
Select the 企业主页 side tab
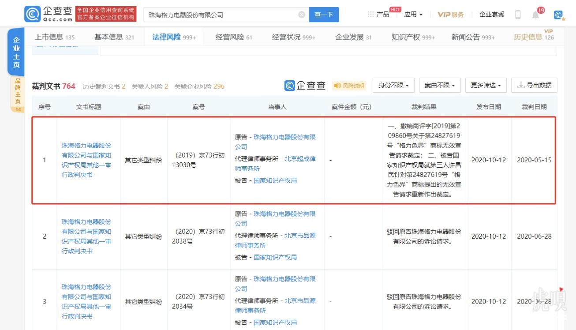(x=16, y=52)
